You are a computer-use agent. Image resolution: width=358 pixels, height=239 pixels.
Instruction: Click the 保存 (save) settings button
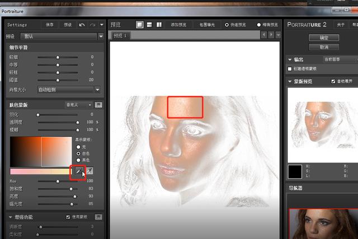click(x=50, y=25)
